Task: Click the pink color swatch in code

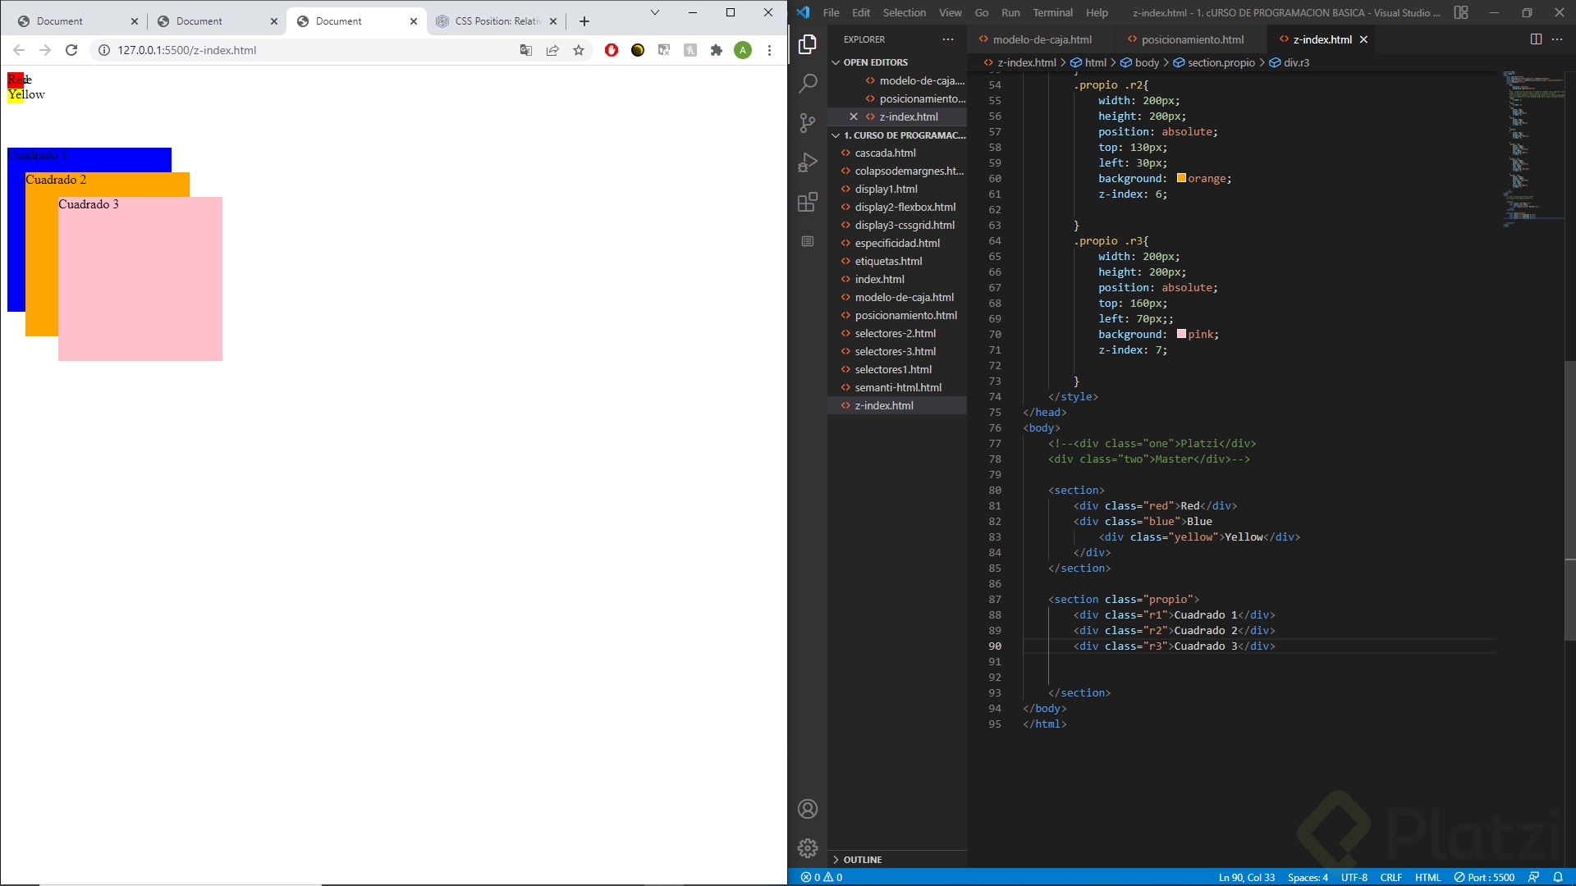Action: pos(1181,334)
